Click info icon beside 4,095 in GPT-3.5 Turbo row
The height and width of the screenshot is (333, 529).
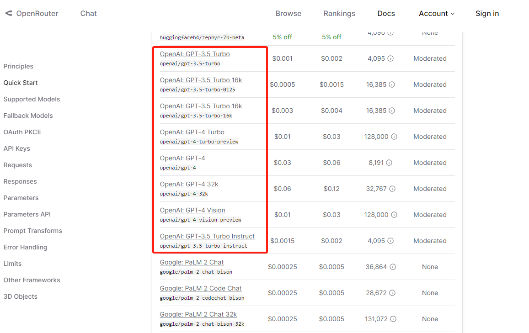(x=390, y=58)
